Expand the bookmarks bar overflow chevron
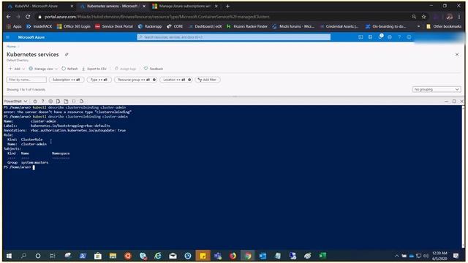Viewport: 468px width, 263px height. (419, 26)
